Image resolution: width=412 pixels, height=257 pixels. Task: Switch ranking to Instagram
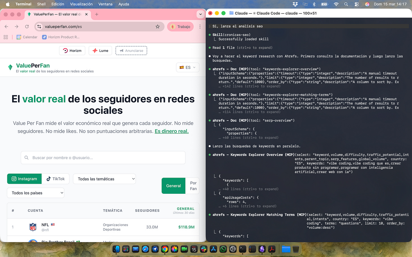pos(24,179)
